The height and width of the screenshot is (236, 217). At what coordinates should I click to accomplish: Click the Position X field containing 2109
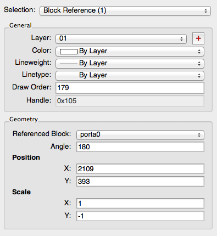(x=140, y=168)
